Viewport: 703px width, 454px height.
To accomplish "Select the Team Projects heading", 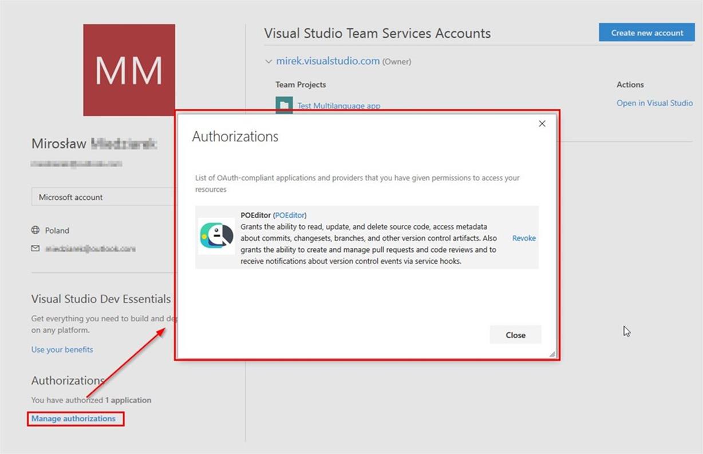I will pos(300,84).
